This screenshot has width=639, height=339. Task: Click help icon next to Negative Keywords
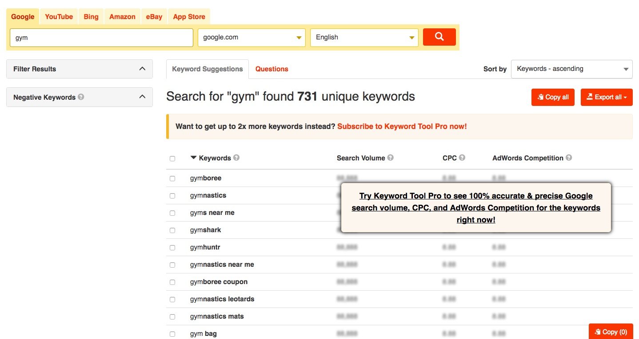point(81,97)
